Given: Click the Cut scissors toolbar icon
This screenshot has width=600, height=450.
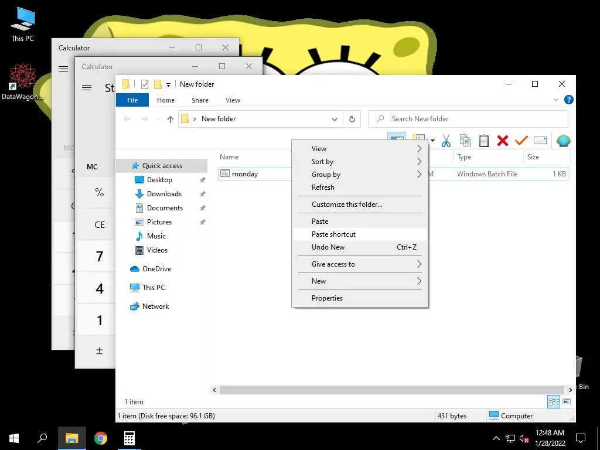Looking at the screenshot, I should 446,141.
